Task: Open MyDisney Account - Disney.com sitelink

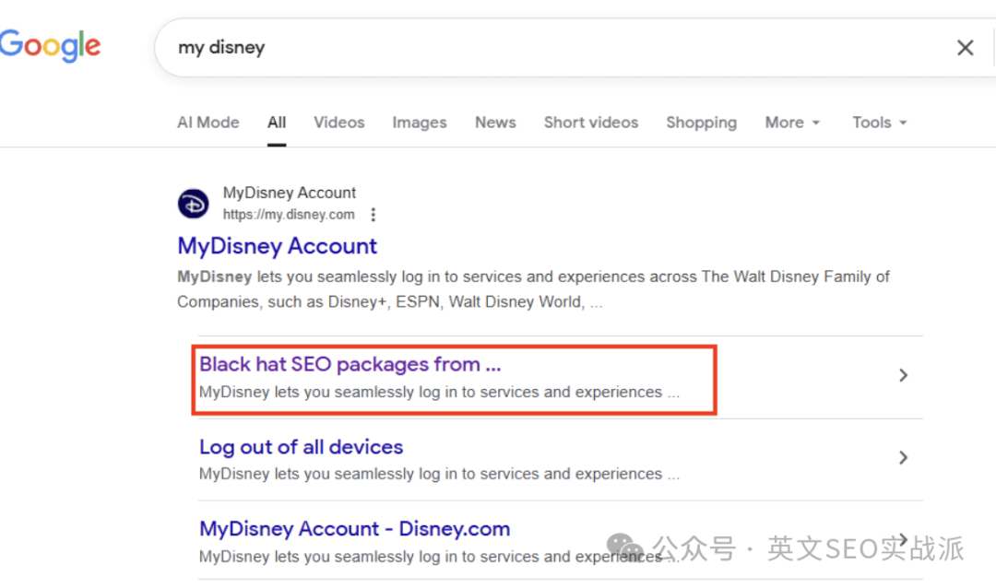Action: (354, 529)
